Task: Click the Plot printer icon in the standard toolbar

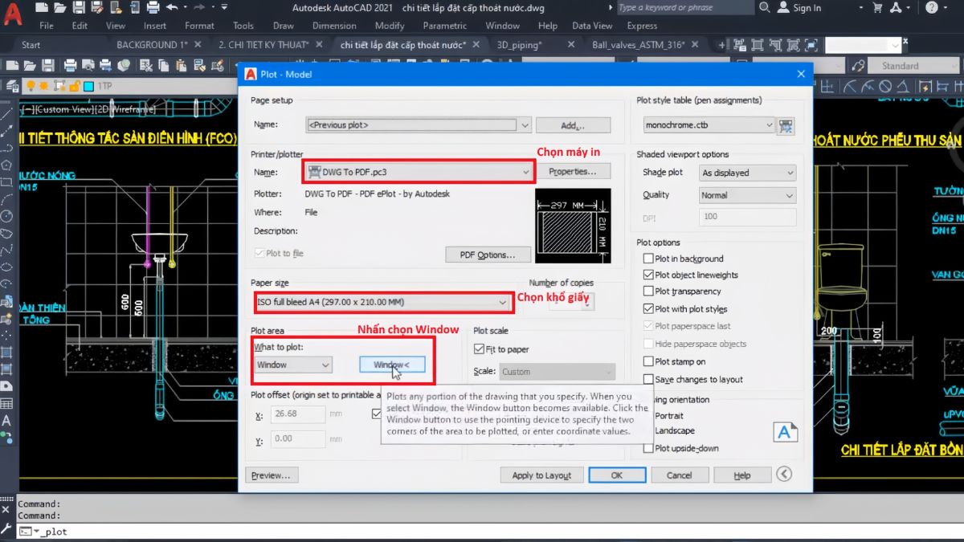Action: click(70, 66)
